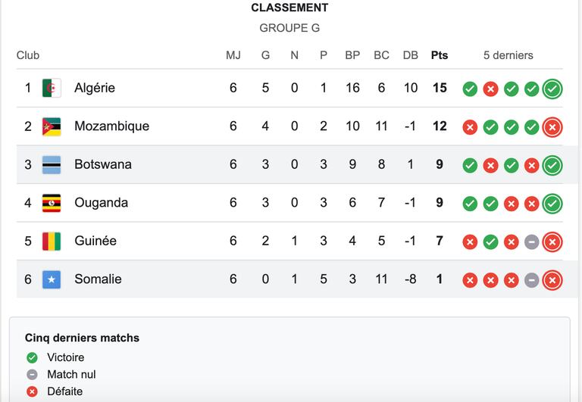Open the Algérie team link
Viewport: 582px width, 402px height.
pos(95,88)
